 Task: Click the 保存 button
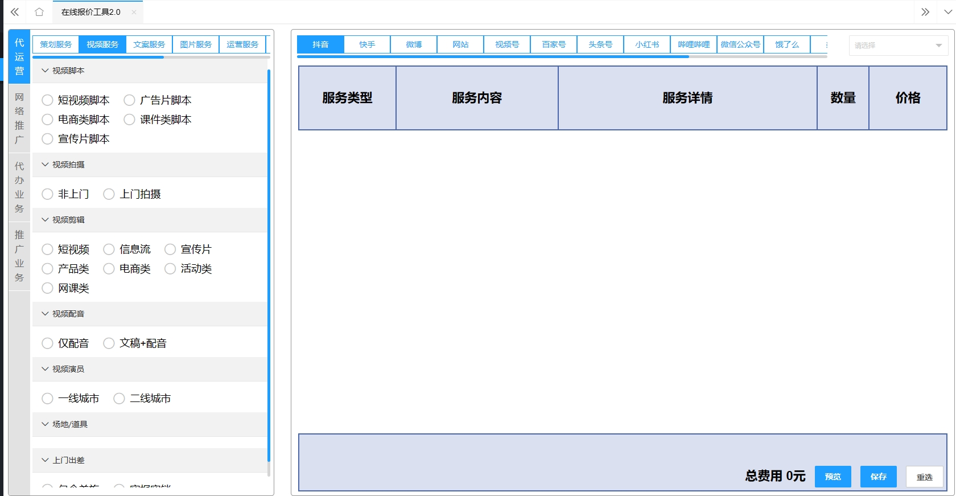coord(878,477)
